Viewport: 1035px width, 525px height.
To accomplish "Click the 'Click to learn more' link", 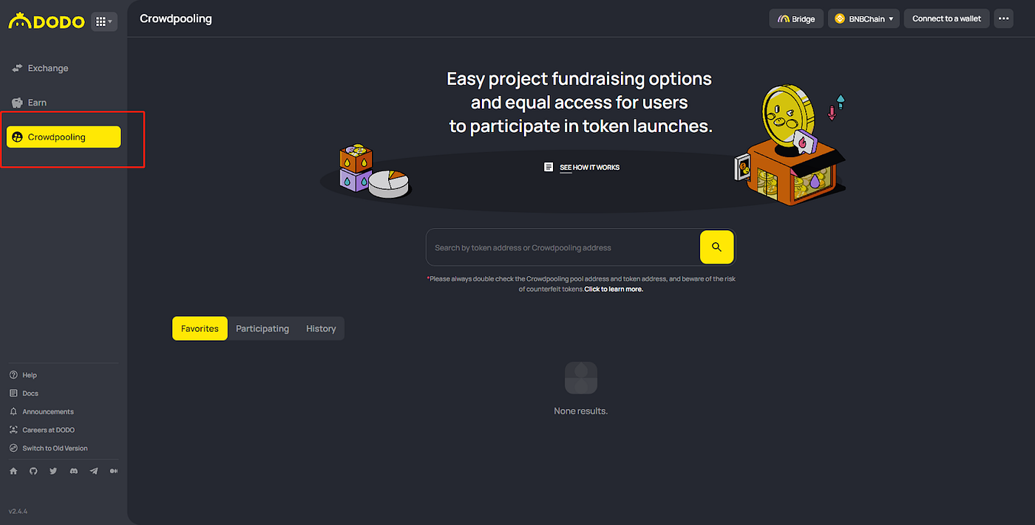I will point(614,289).
